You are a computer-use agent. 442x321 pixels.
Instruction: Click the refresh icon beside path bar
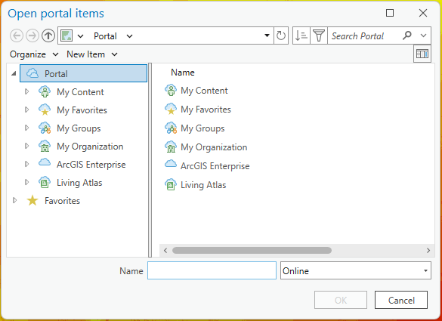(281, 35)
